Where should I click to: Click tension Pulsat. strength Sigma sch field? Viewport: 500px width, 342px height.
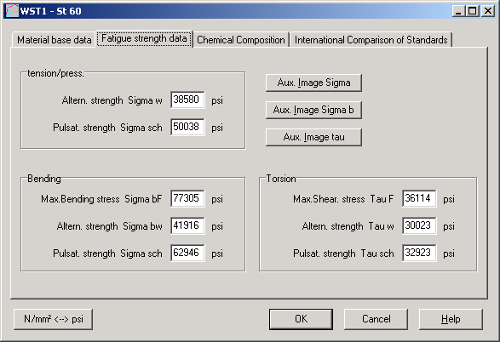click(x=187, y=127)
